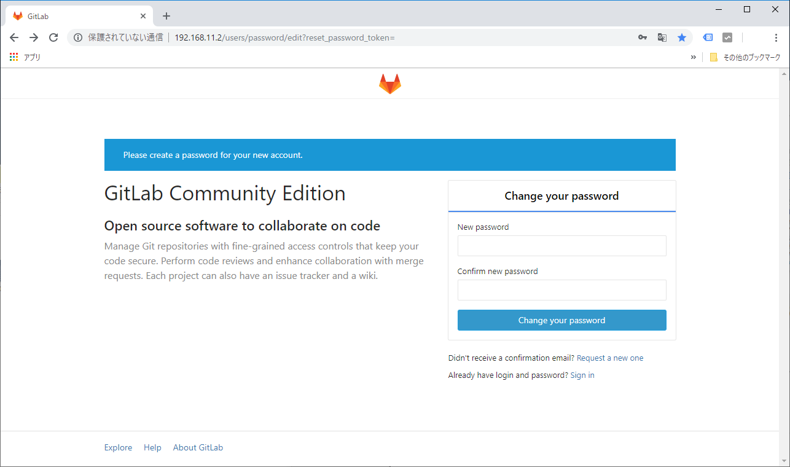Viewport: 790px width, 467px height.
Task: Open the About GitLab footer link
Action: [198, 447]
